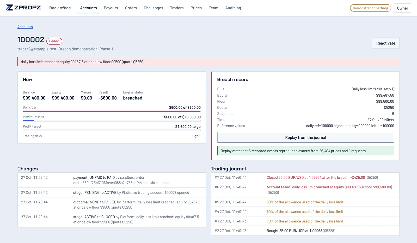Click the Maximum loss progress bar
Viewport: 417px width, 243px height.
click(112, 121)
